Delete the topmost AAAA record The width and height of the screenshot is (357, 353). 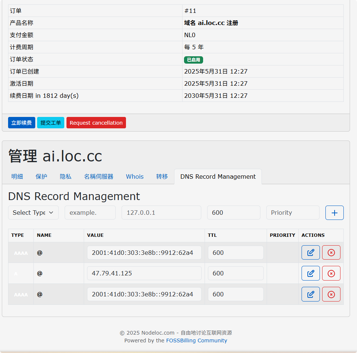(331, 253)
